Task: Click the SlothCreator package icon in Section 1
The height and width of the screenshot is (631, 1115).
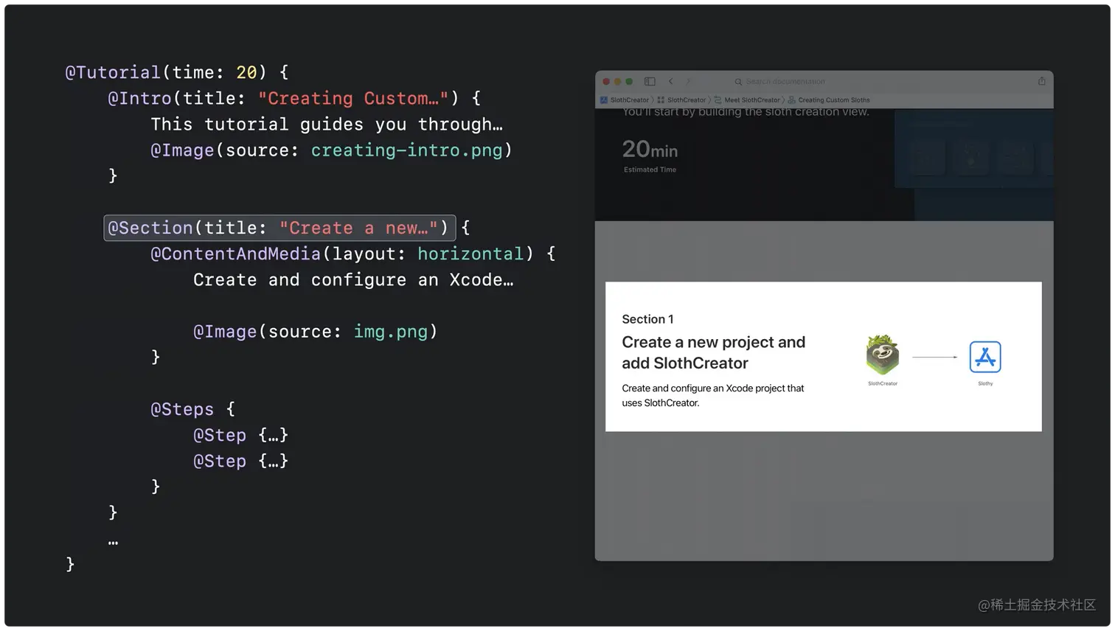Action: (883, 355)
